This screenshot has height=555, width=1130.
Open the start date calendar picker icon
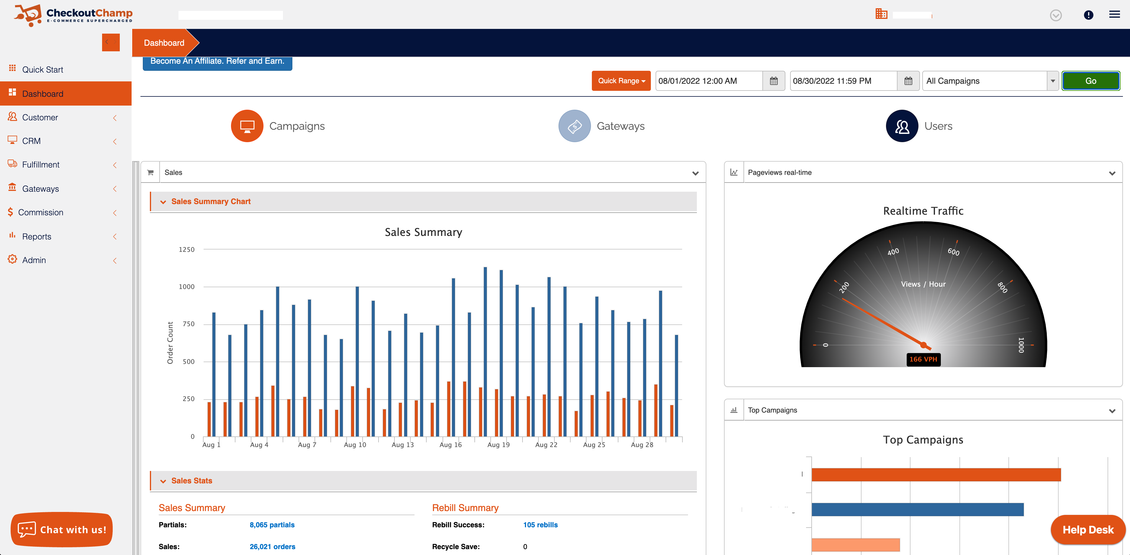coord(774,81)
